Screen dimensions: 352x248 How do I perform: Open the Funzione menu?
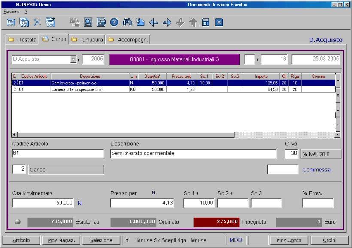pyautogui.click(x=12, y=12)
